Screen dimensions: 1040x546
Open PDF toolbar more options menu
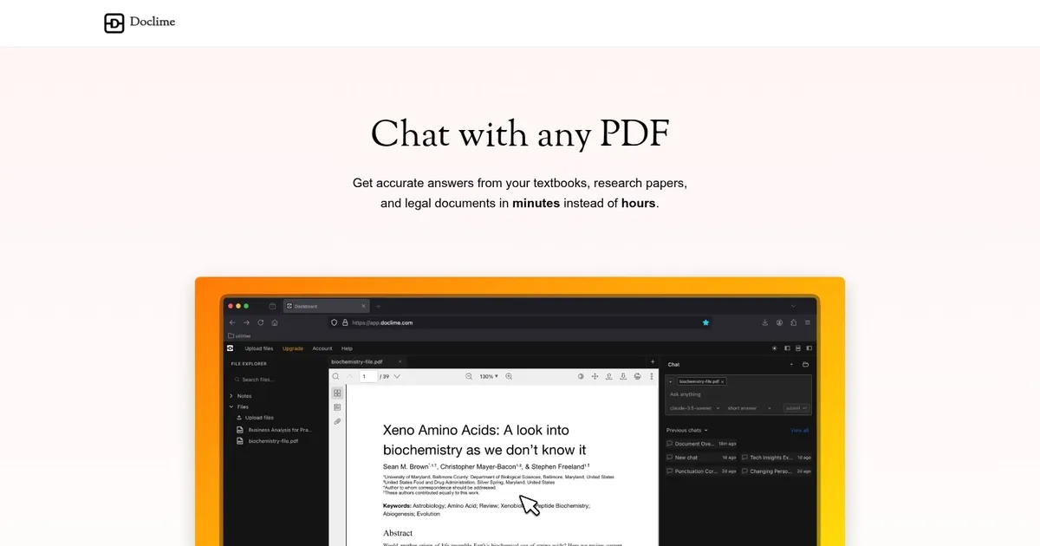tap(651, 376)
